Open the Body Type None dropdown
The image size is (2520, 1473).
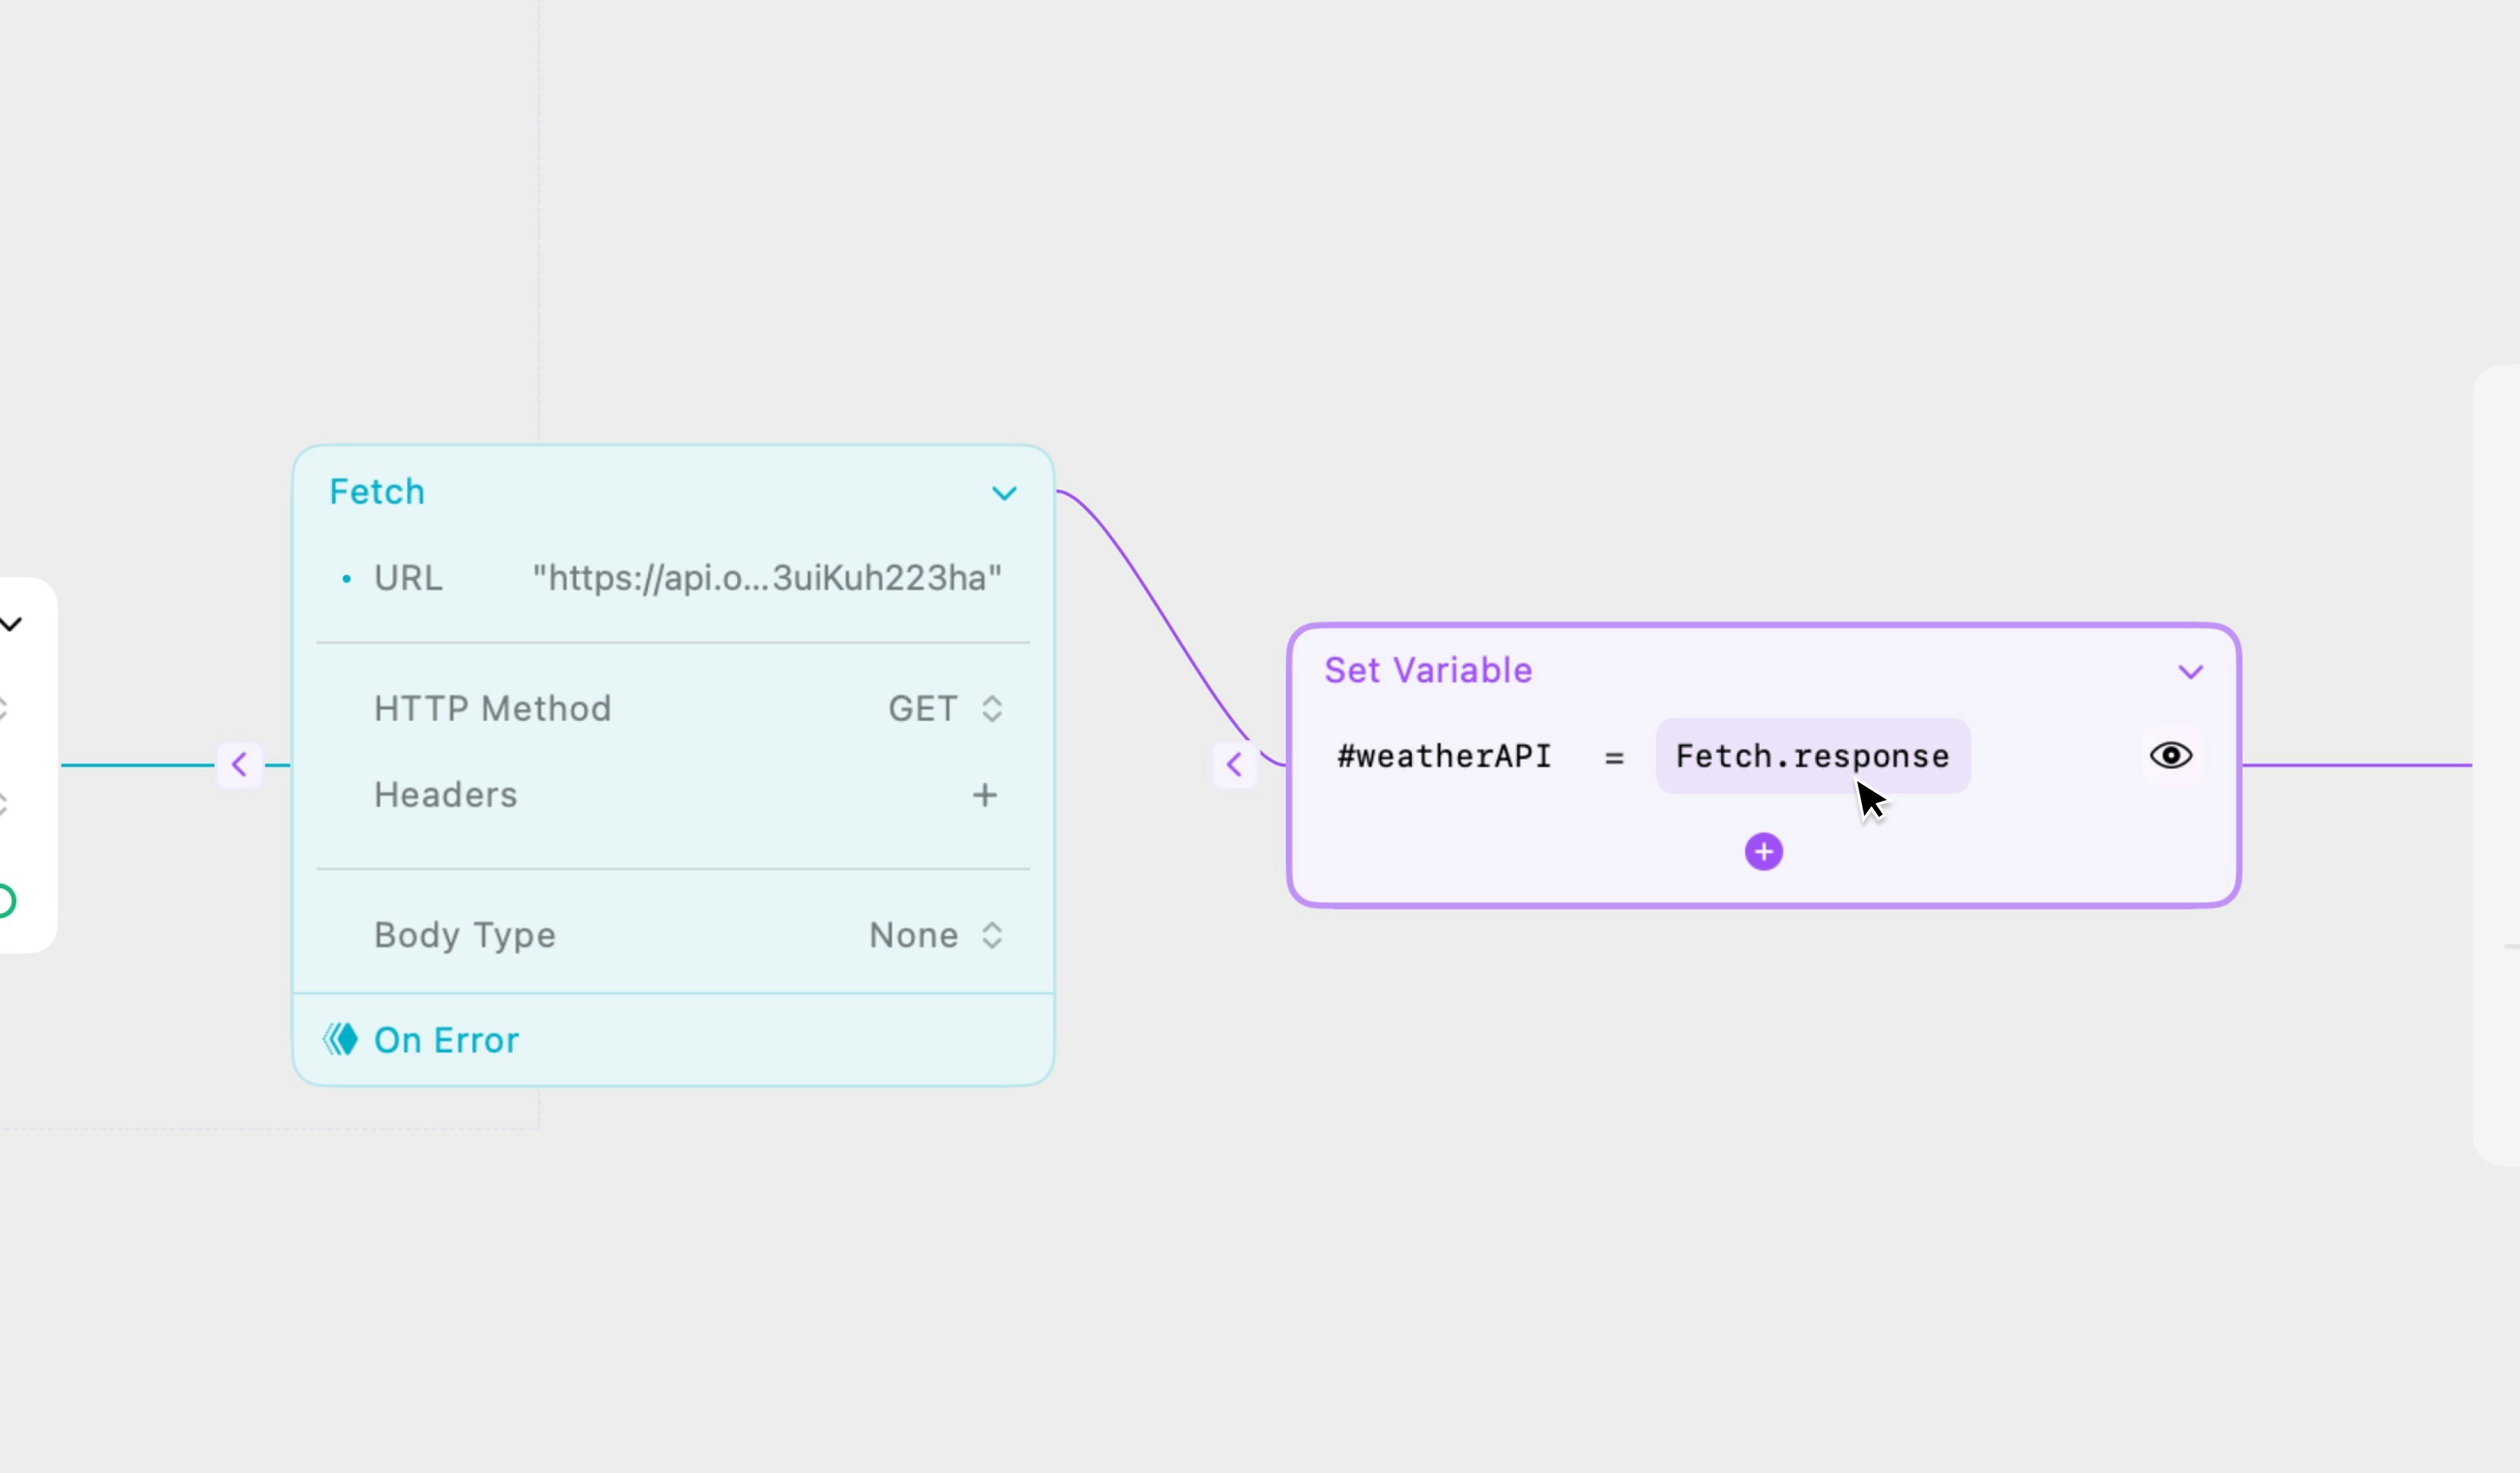(935, 936)
